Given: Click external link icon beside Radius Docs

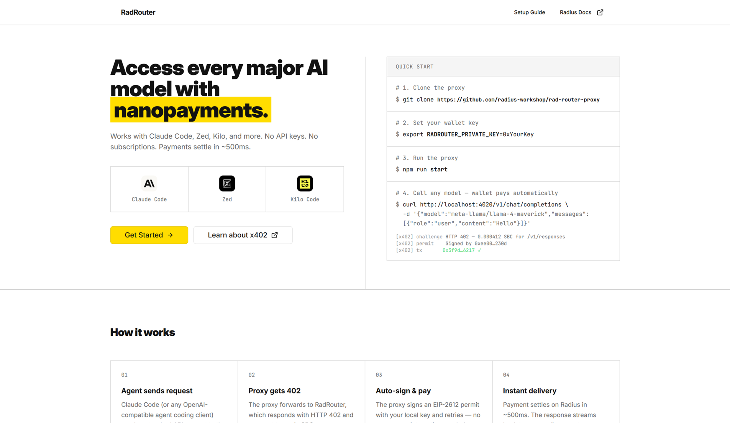Looking at the screenshot, I should [x=600, y=12].
